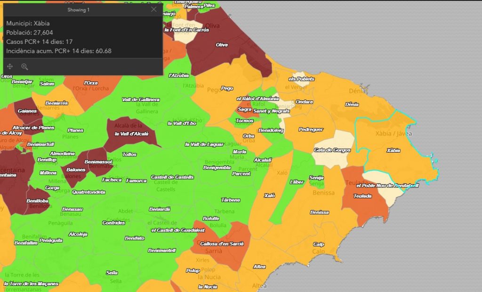The height and width of the screenshot is (292, 482).
Task: Select the Benissa municipality
Action: [320, 212]
